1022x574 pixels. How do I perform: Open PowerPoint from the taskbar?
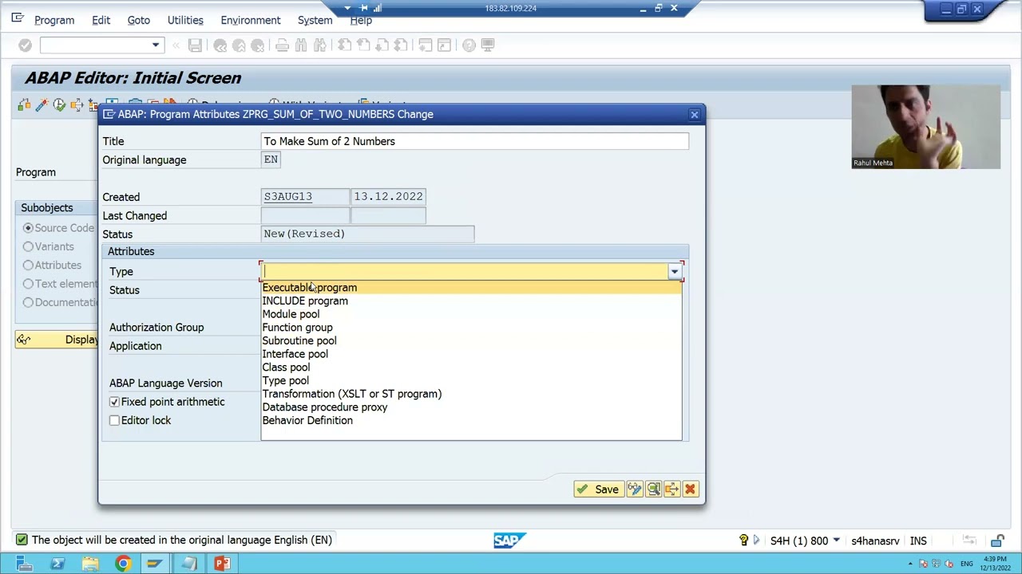tap(221, 564)
